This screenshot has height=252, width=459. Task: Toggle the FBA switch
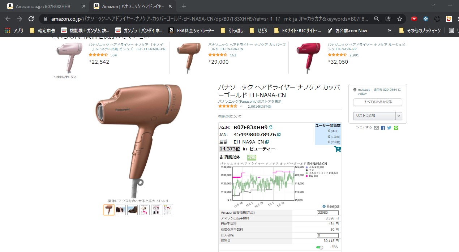(x=319, y=247)
